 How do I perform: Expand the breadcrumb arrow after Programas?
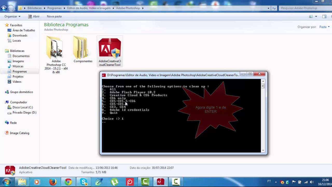click(64, 8)
